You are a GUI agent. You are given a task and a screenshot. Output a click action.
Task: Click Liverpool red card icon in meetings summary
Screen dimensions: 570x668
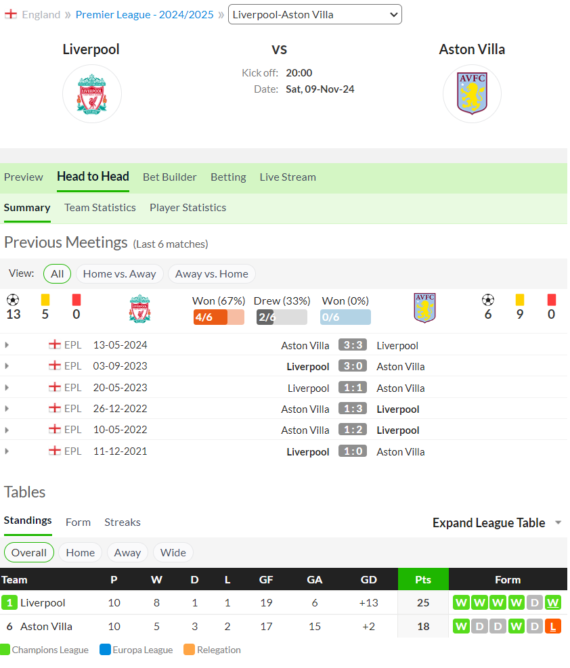[x=76, y=300]
